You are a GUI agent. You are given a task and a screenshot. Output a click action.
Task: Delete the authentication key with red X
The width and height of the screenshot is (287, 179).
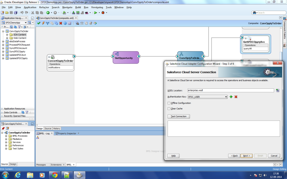coord(236,97)
